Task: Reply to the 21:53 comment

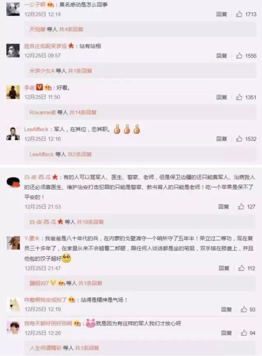Action: (224, 207)
